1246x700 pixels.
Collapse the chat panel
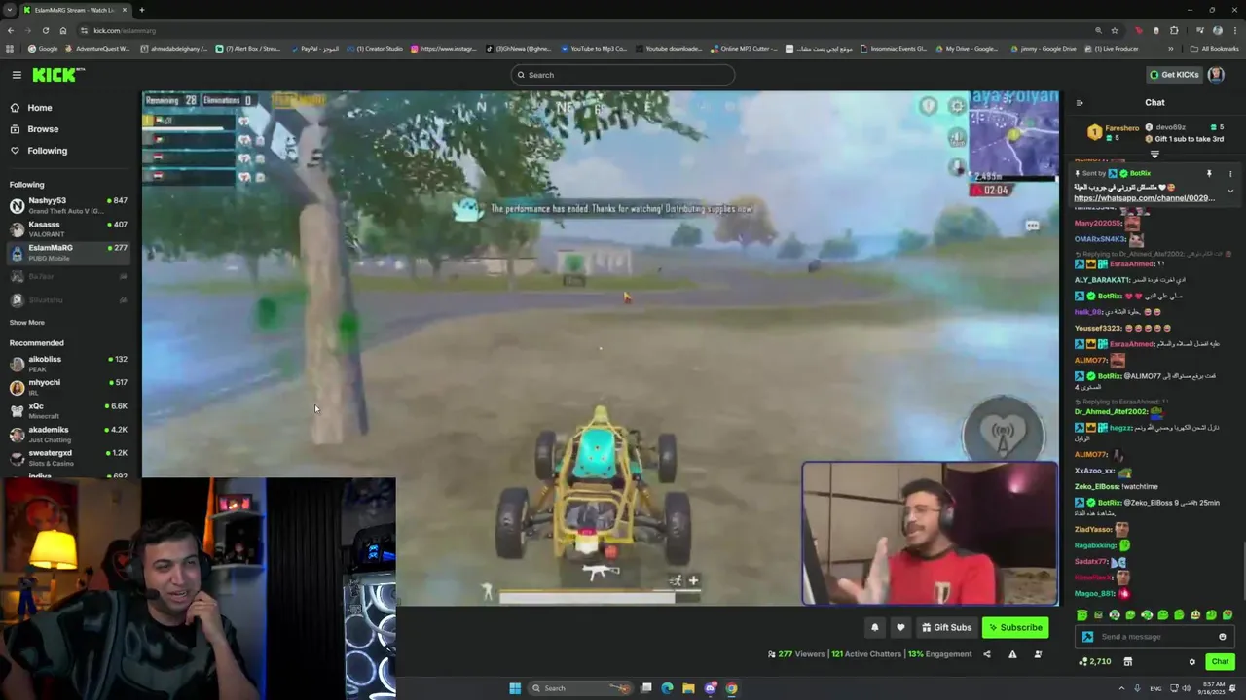[x=1080, y=103]
